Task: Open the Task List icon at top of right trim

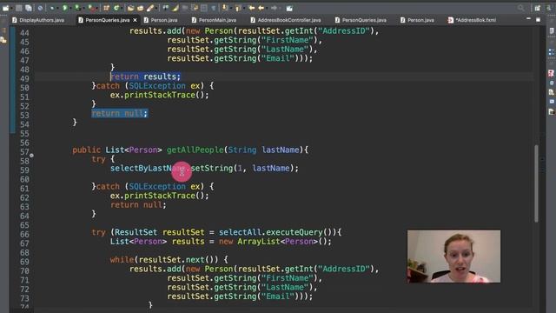Action: [x=552, y=31]
